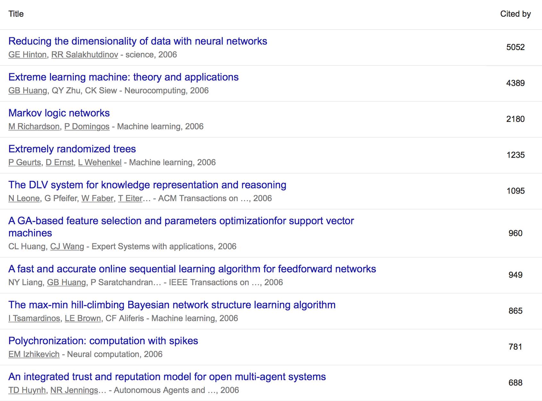
Task: Open the 'Markov logic networks' article
Action: point(59,113)
